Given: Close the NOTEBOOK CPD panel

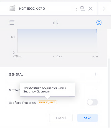Looking at the screenshot, I should coord(90,9).
